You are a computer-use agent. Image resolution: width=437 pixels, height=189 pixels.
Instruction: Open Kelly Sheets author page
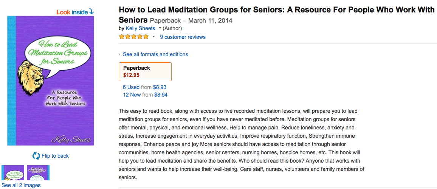tap(140, 28)
